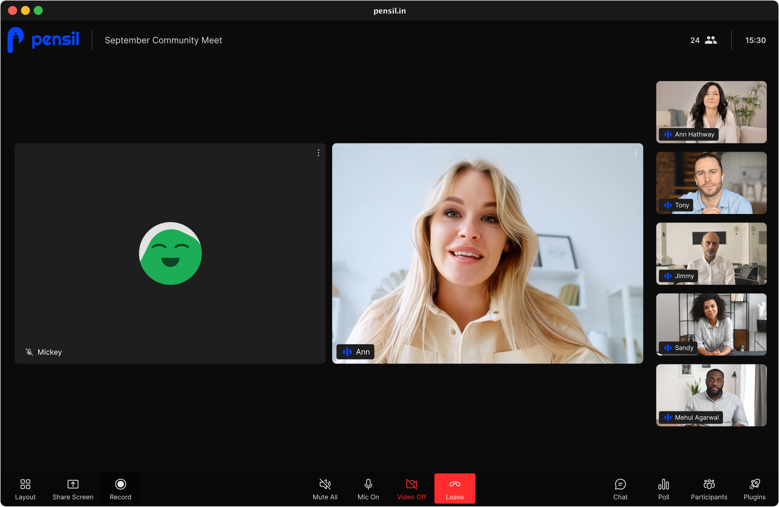
Task: Maximize the window with the green button
Action: (39, 11)
